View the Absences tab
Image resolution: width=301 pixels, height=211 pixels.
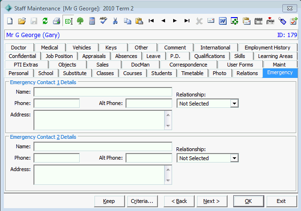click(x=126, y=56)
